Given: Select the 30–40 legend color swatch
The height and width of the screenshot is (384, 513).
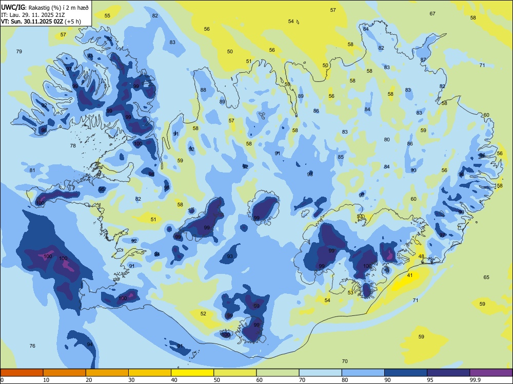Looking at the screenshot, I should (150, 373).
